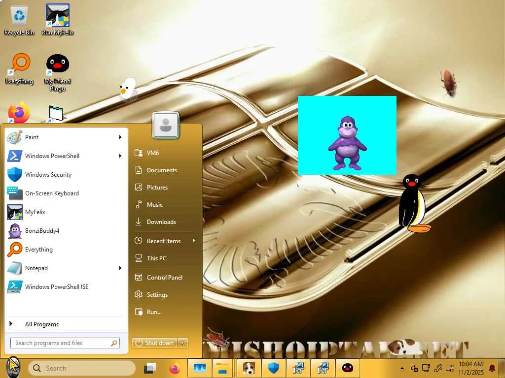This screenshot has height=378, width=505.
Task: Click the pen tray icon
Action: (438, 368)
